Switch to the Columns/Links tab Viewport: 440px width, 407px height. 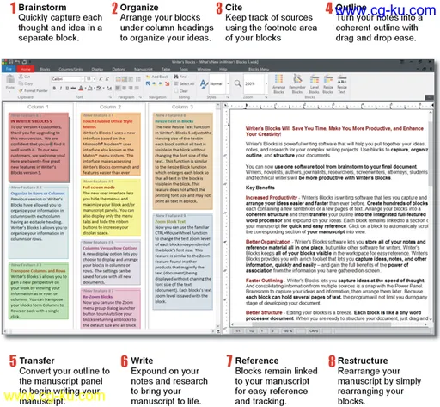click(70, 69)
